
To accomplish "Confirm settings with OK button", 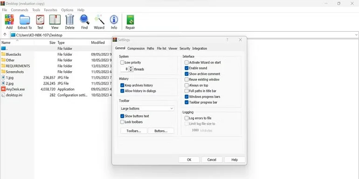I will [x=189, y=159].
